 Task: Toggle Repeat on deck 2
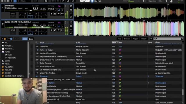(x=20, y=25)
